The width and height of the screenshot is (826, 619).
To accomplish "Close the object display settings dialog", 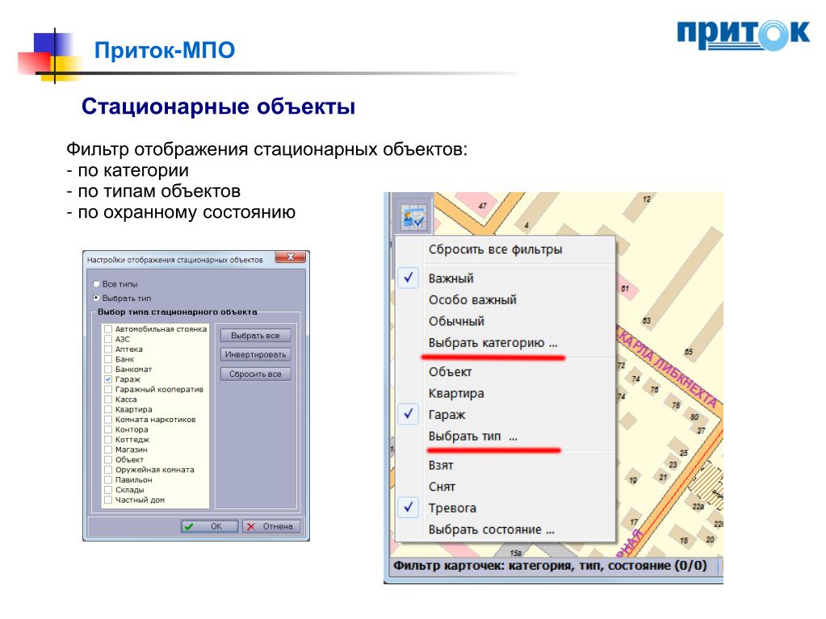I will 290,257.
